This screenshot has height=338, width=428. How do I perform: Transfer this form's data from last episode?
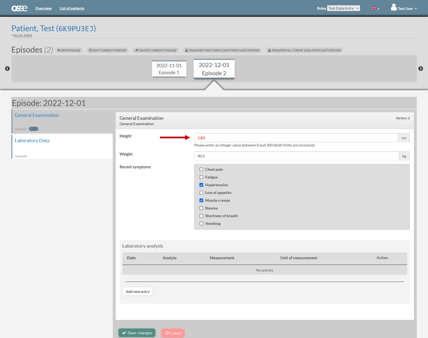point(222,50)
